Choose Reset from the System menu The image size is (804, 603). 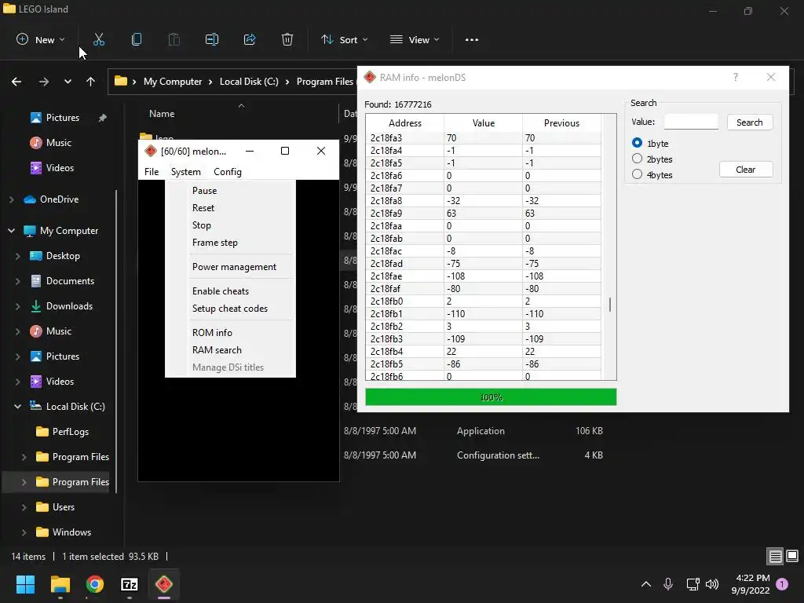click(203, 208)
